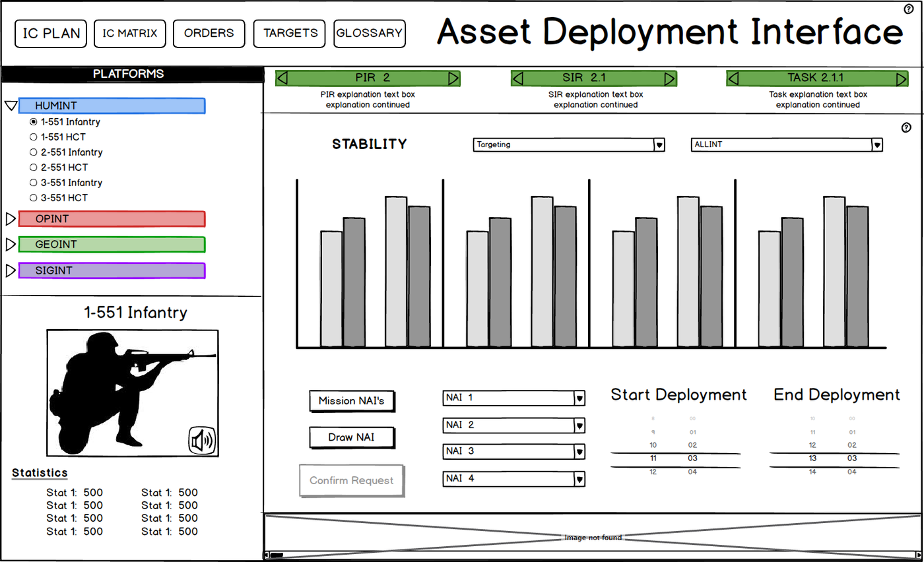
Task: Click hour 12 in Start Deployment picker
Action: pyautogui.click(x=653, y=472)
